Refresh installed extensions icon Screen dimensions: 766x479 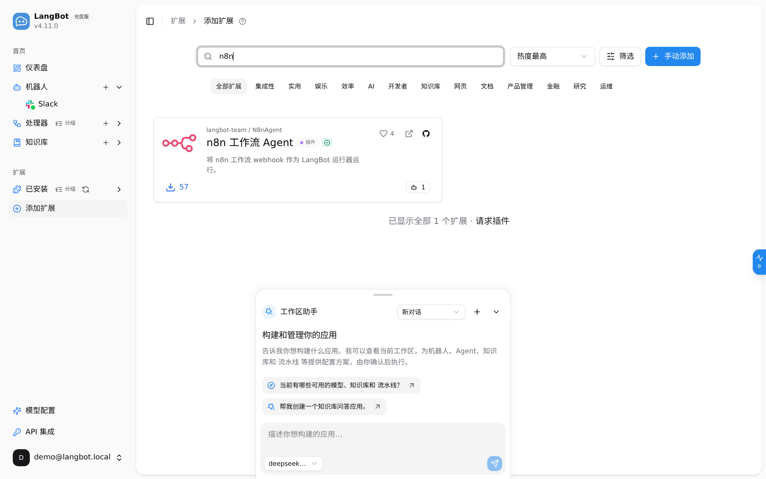(x=86, y=189)
